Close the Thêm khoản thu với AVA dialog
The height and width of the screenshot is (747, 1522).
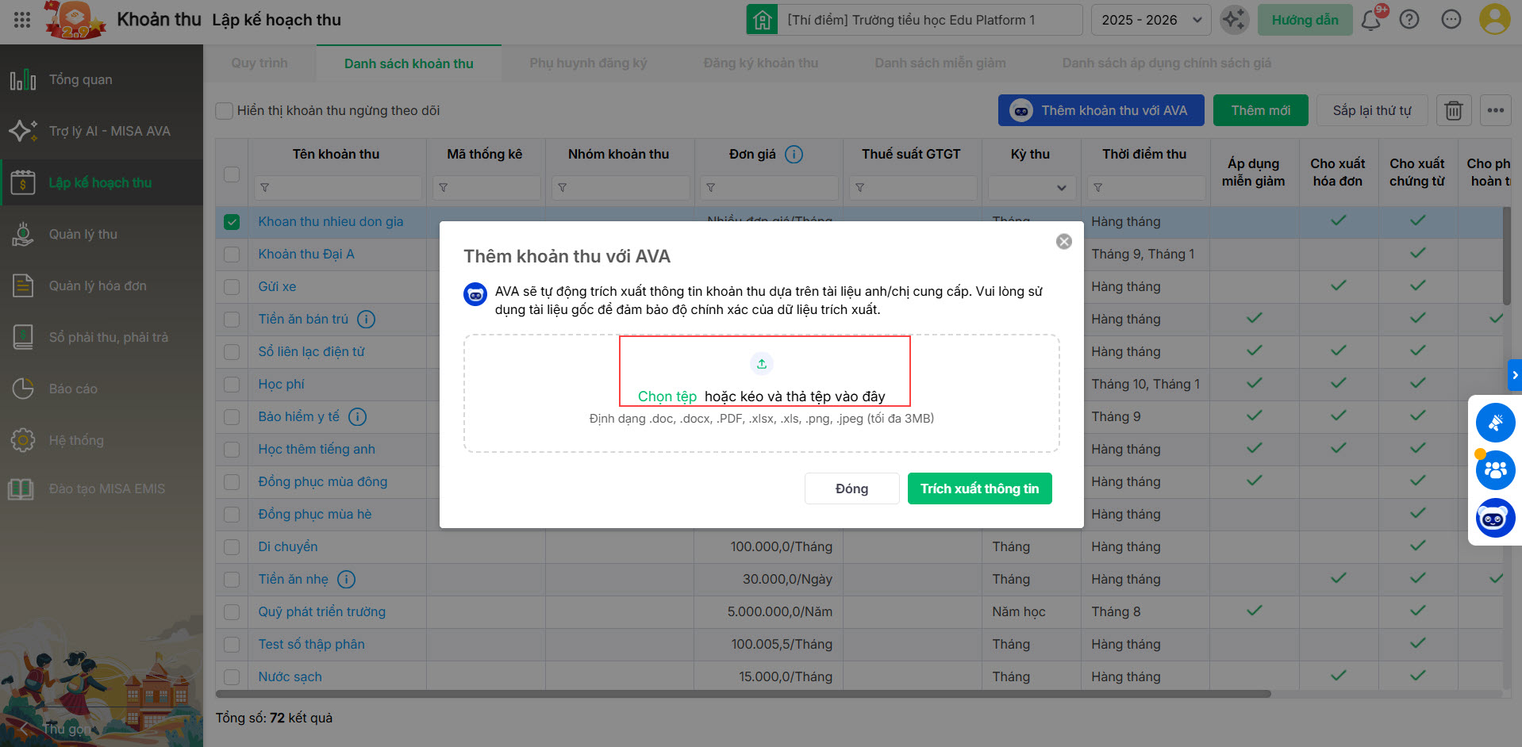pyautogui.click(x=1063, y=242)
